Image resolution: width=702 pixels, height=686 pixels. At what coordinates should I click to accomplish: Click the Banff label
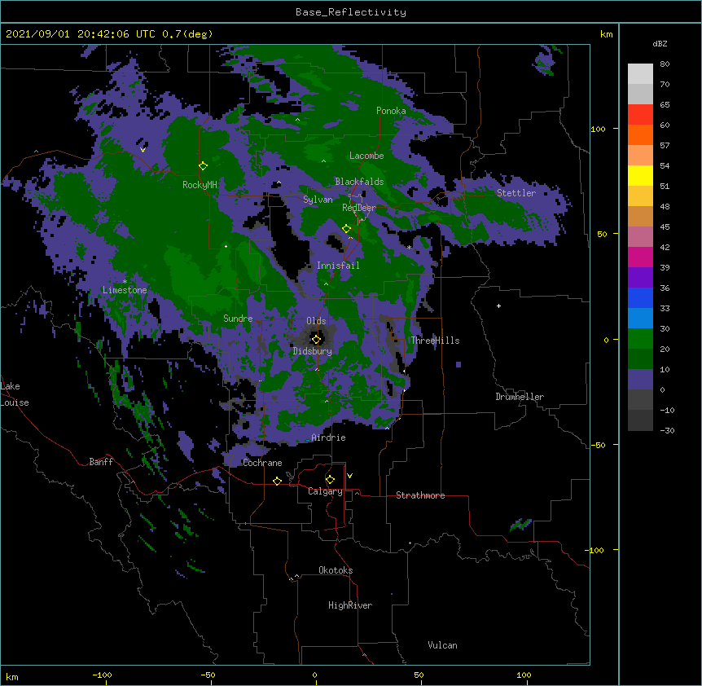click(x=101, y=462)
